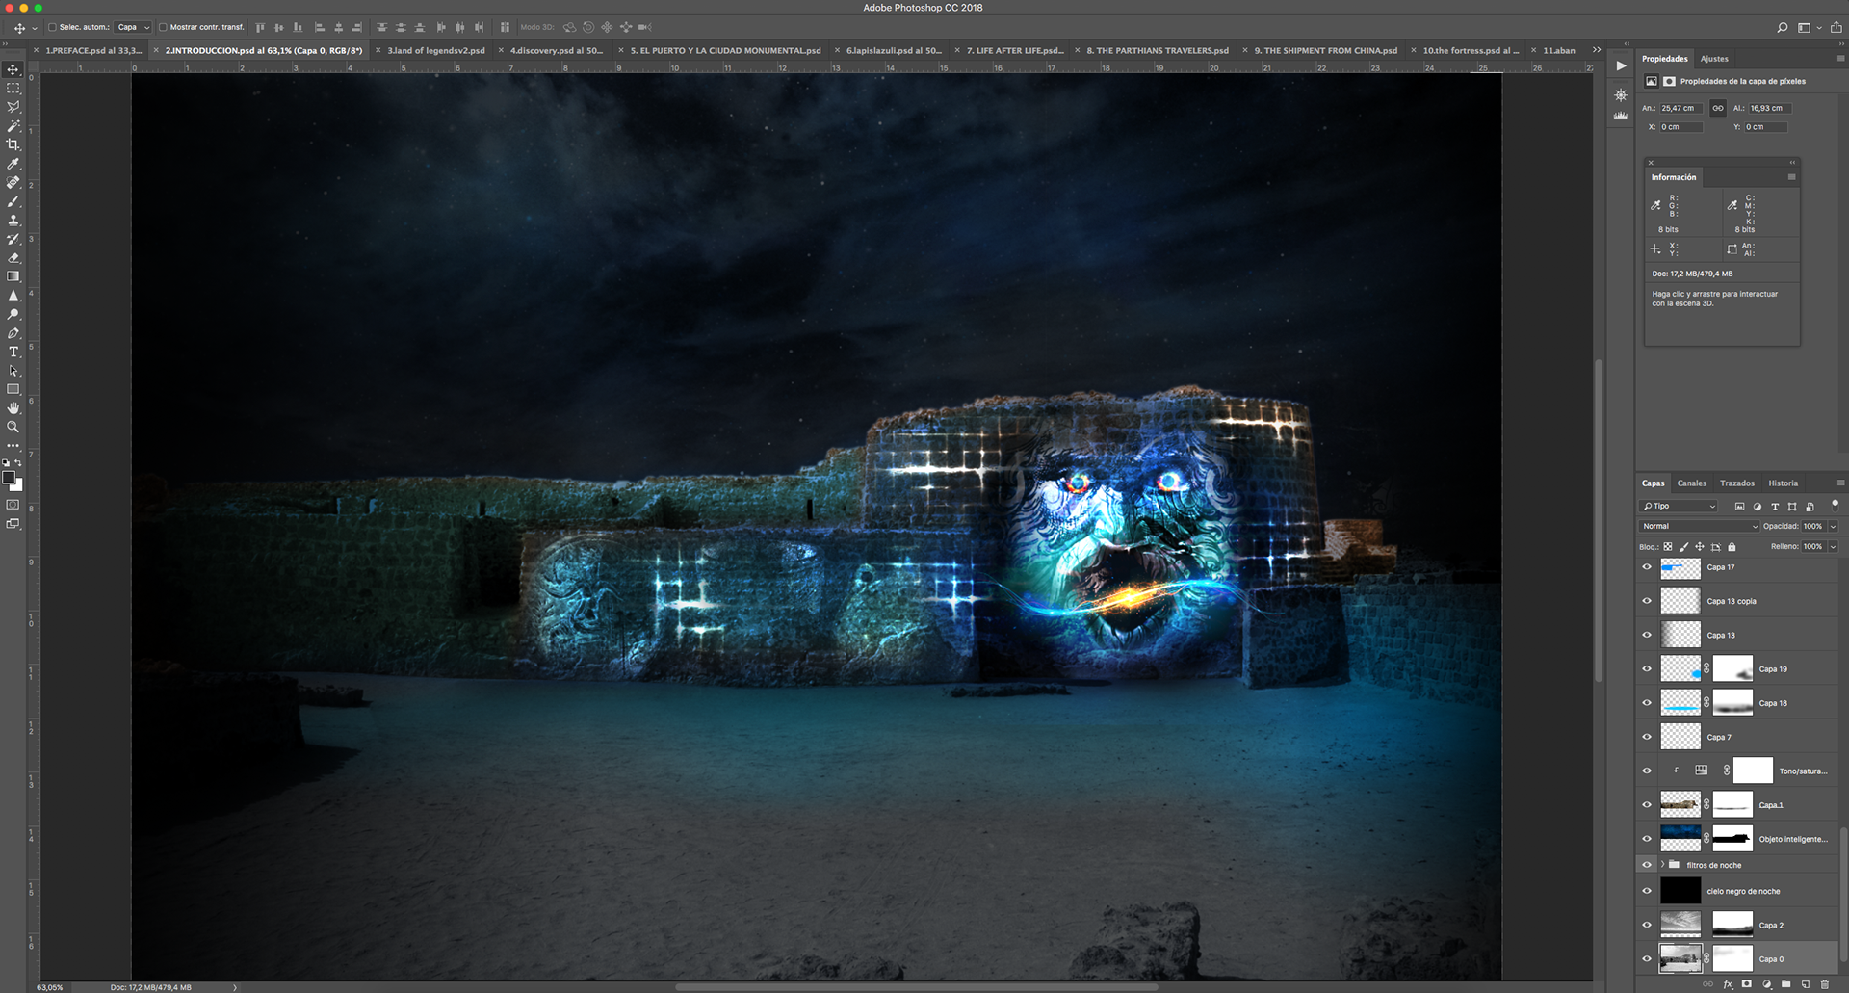The height and width of the screenshot is (993, 1849).
Task: Select the Eraser tool
Action: click(x=13, y=257)
